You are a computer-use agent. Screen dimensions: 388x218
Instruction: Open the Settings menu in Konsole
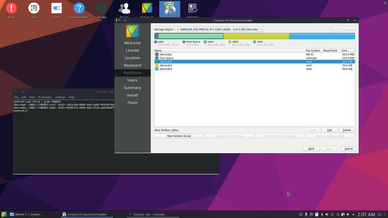click(x=60, y=97)
